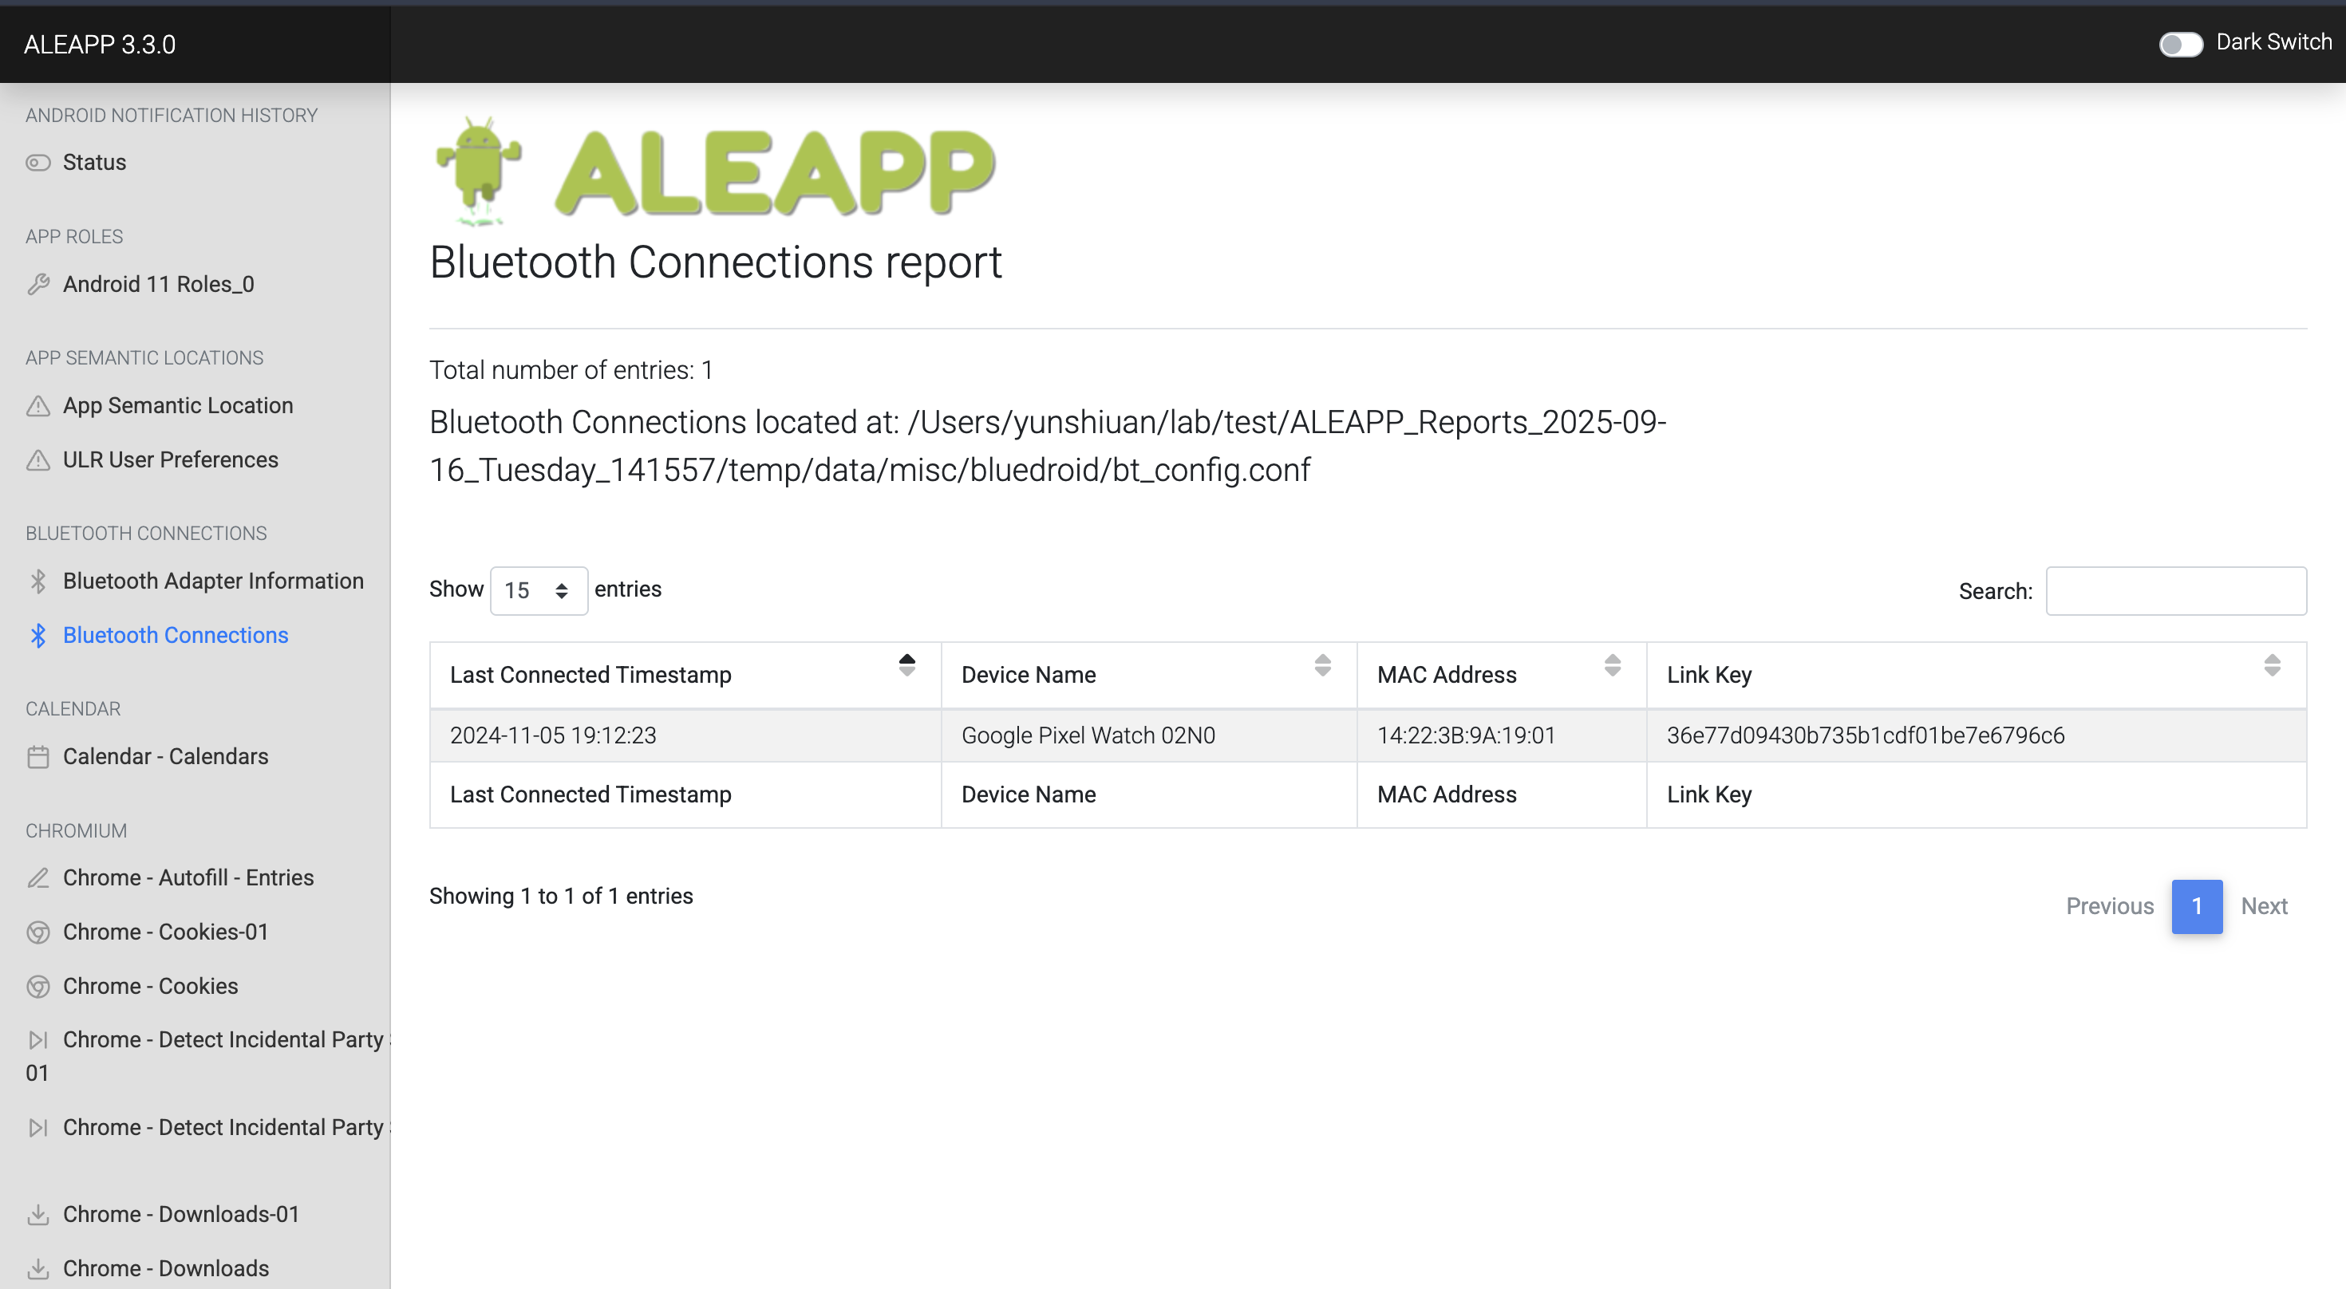This screenshot has width=2346, height=1289.
Task: Open Bluetooth Adapter Information report
Action: [x=213, y=581]
